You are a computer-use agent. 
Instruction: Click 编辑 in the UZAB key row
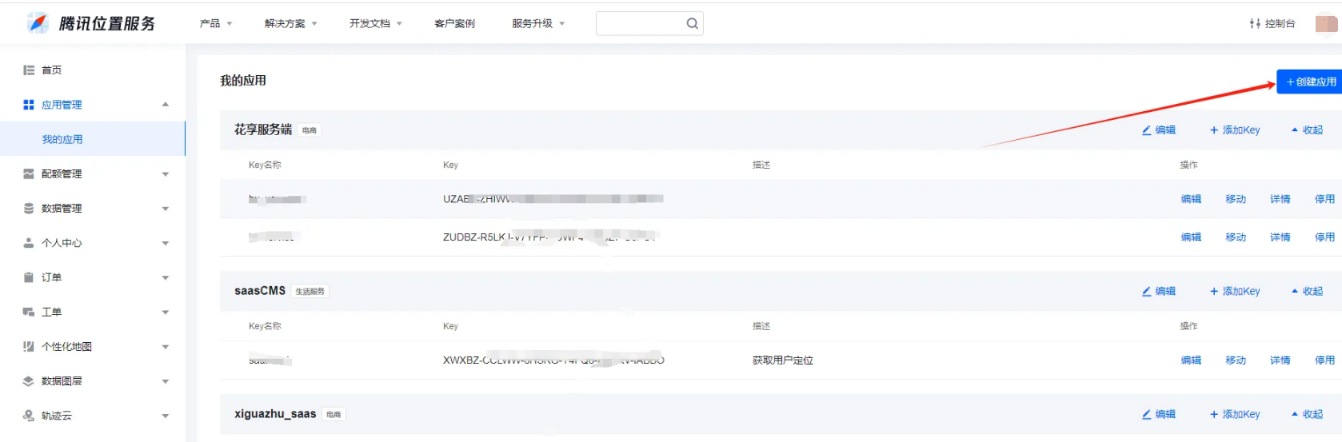pos(1191,199)
